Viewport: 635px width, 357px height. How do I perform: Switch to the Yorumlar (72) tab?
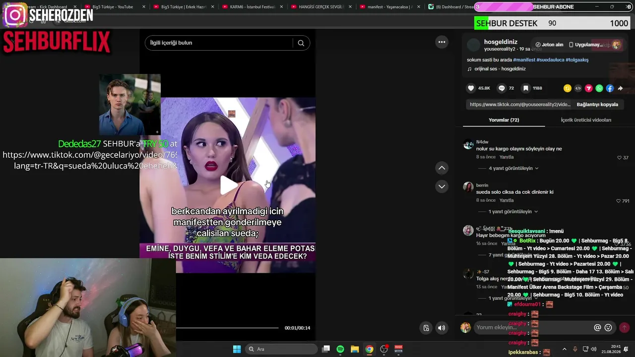(504, 120)
